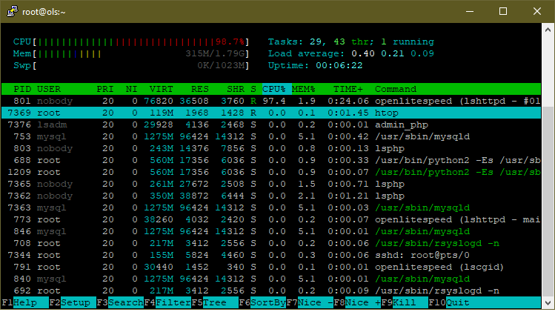This screenshot has height=312, width=555.
Task: Sort by the CPU% column header
Action: point(274,89)
